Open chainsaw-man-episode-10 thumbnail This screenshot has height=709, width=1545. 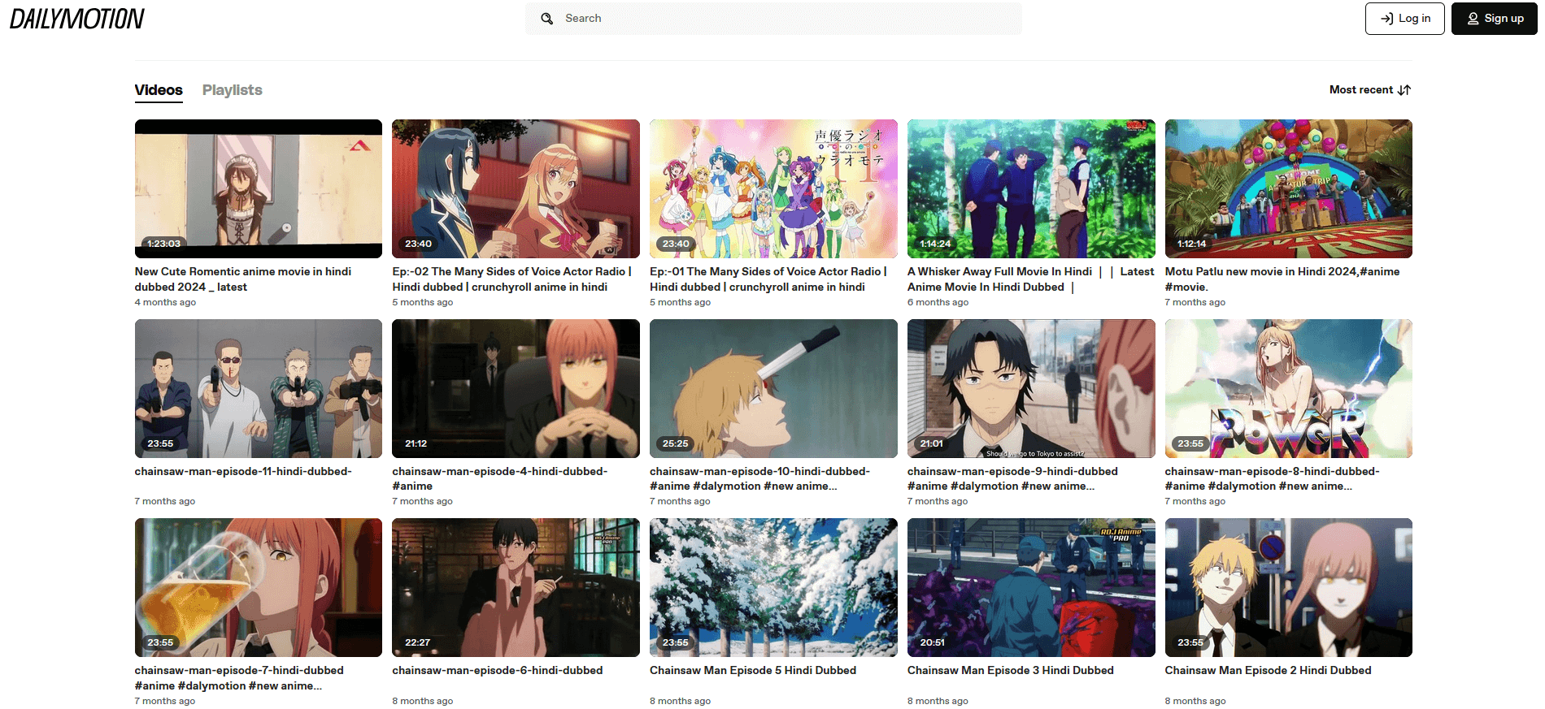pos(773,388)
